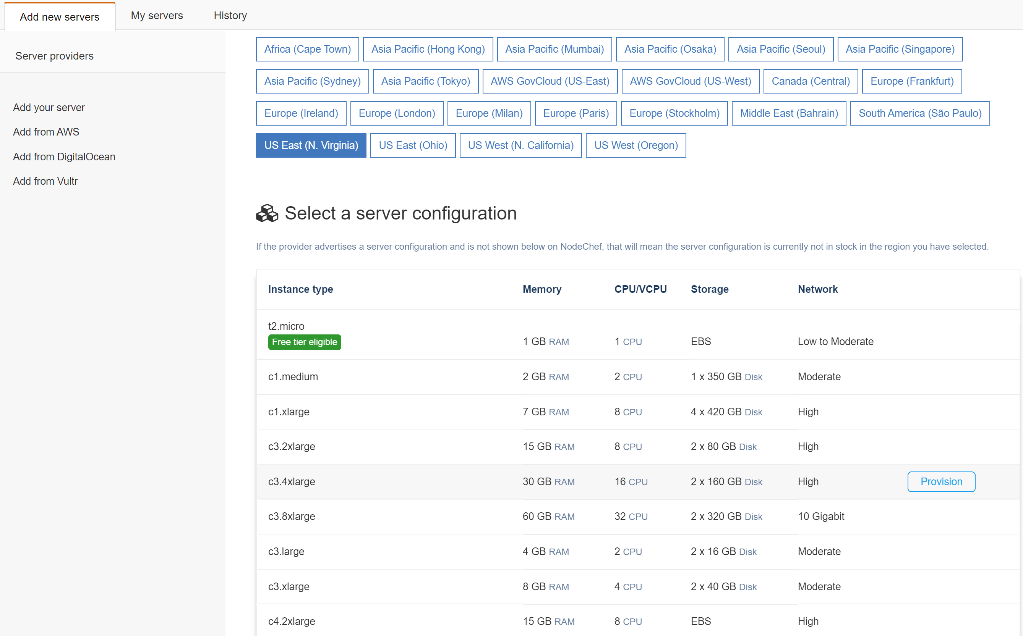Viewport: 1023px width, 636px height.
Task: Select the c3.xlarge instance row
Action: point(637,586)
